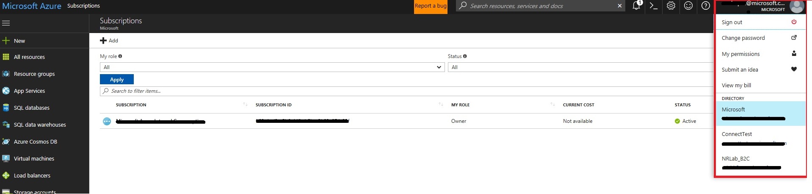Open portal settings gear icon
This screenshot has width=812, height=194.
[x=671, y=6]
